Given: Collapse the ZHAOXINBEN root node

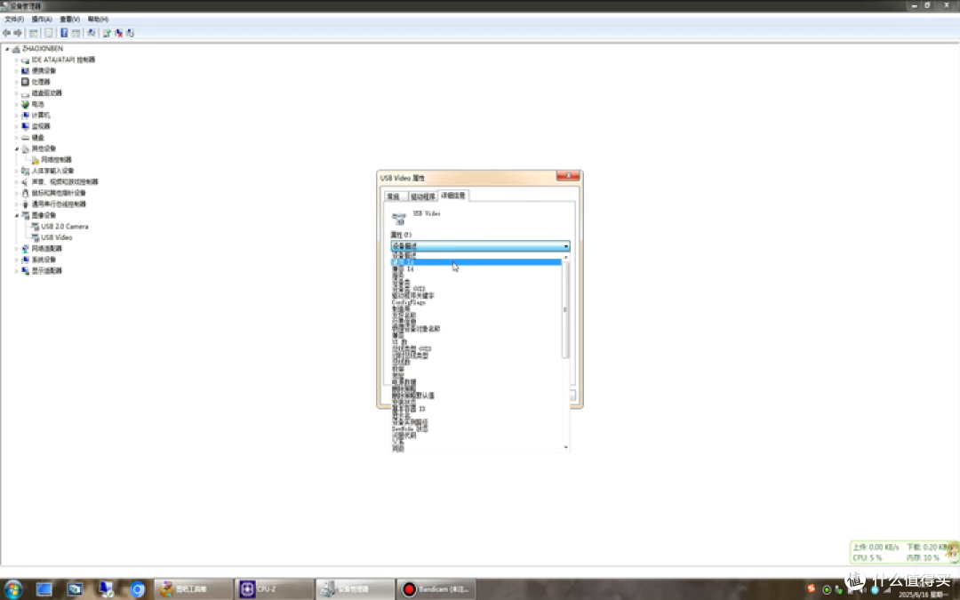Looking at the screenshot, I should click(7, 49).
